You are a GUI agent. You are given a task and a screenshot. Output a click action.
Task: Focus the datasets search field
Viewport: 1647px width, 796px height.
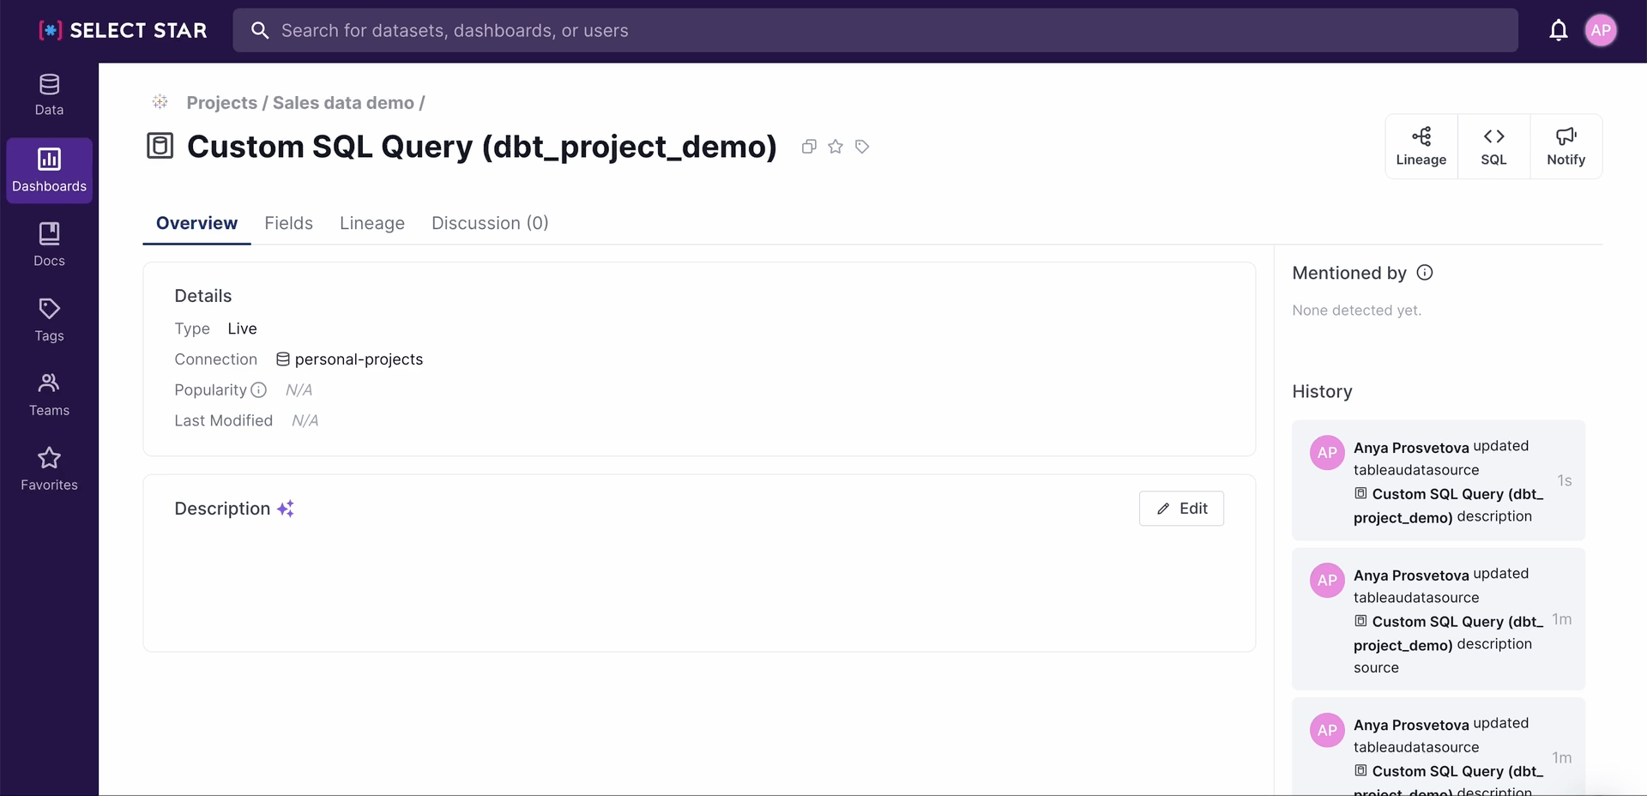tap(875, 31)
